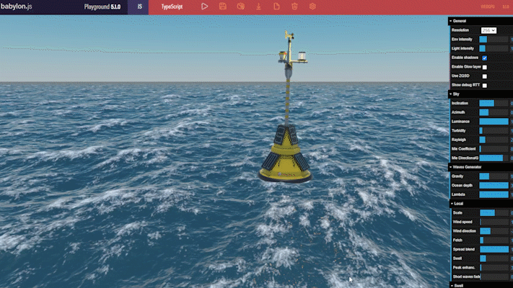The width and height of the screenshot is (513, 288).
Task: Open the Inspector icon in toolbar
Action: 240,6
